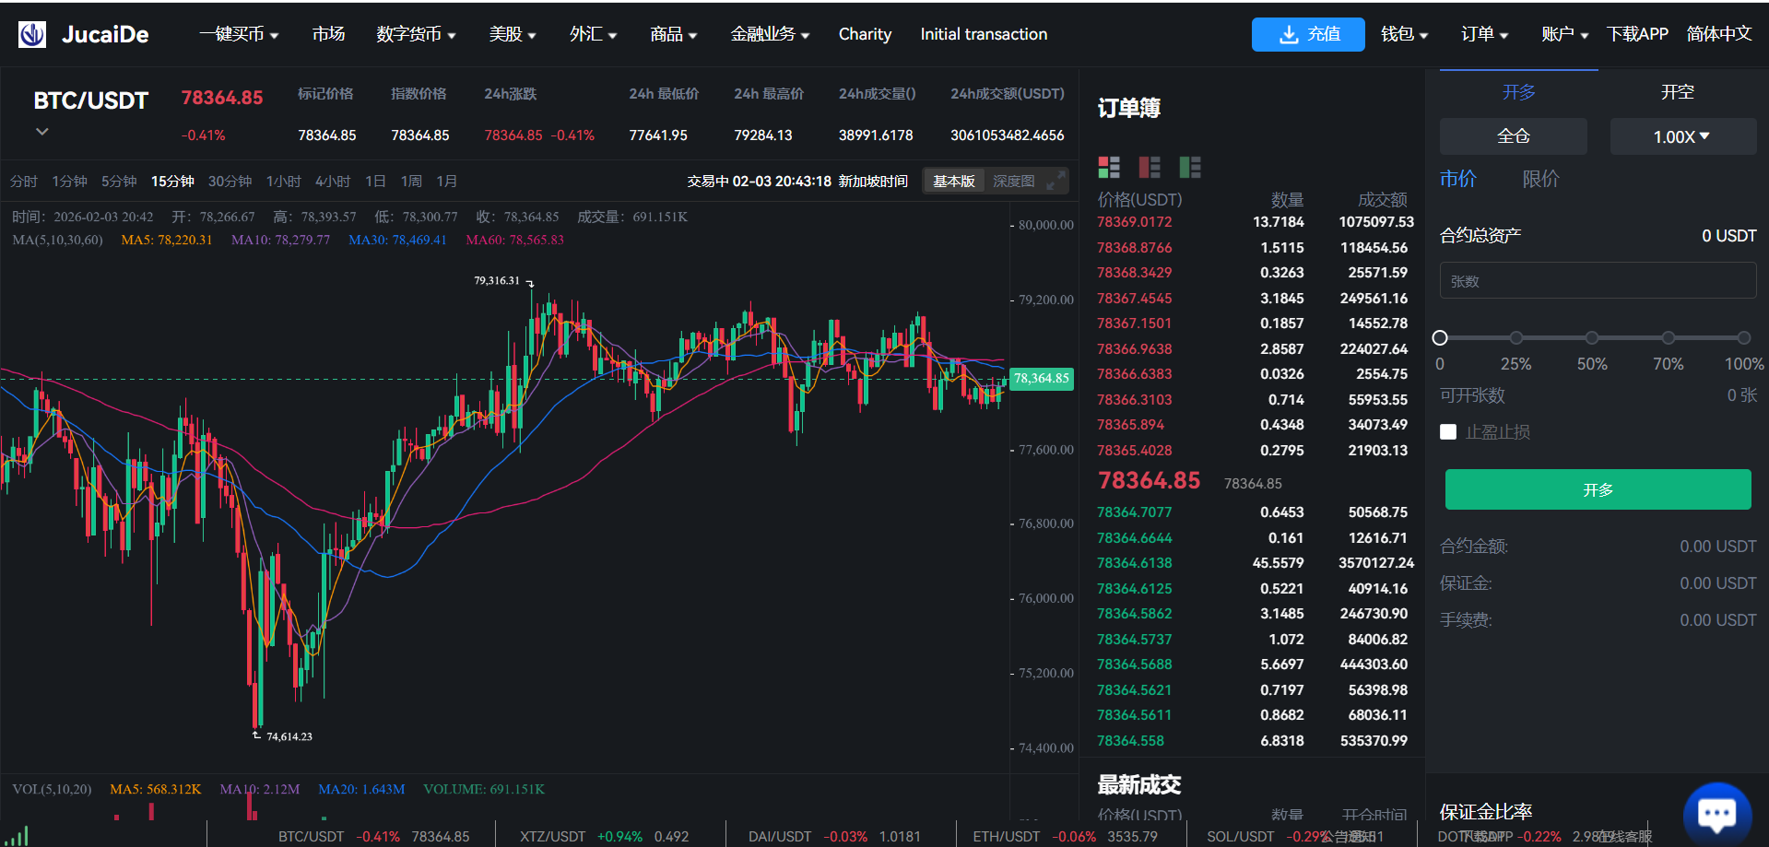The image size is (1769, 847).
Task: Show combined buy and sell order book
Action: [1109, 167]
